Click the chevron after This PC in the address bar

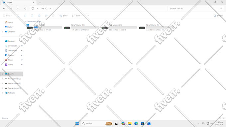pyautogui.click(x=50, y=9)
